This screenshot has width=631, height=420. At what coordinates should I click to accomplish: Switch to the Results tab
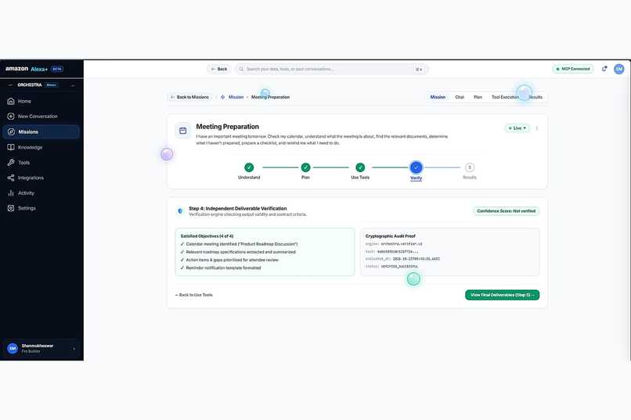point(535,97)
